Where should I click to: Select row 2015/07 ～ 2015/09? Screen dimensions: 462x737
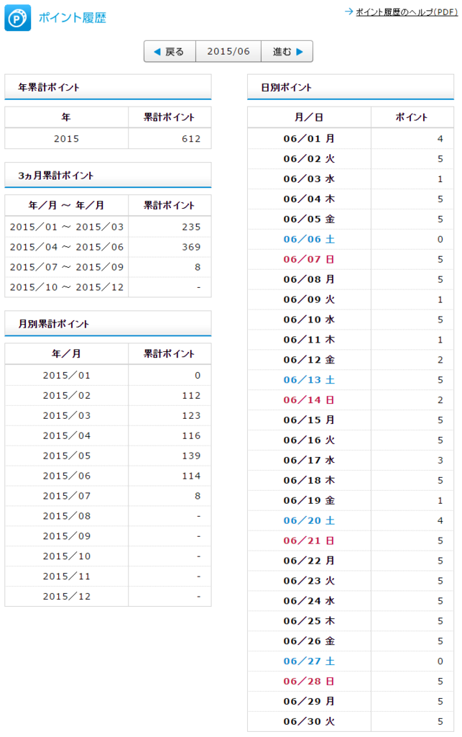[x=108, y=267]
